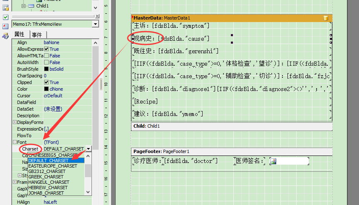
Task: Click the Charset dropdown arrow button
Action: tap(88, 149)
